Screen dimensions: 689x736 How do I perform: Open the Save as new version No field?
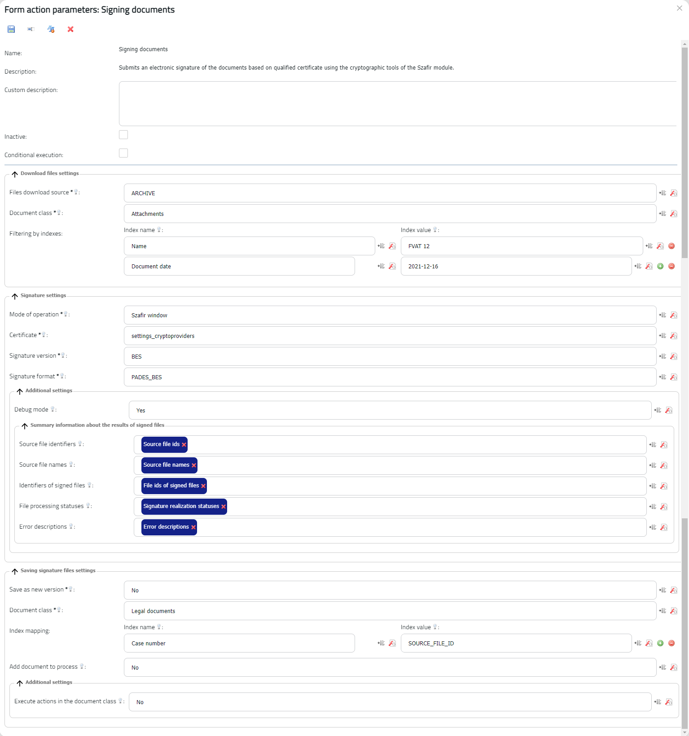coord(390,590)
